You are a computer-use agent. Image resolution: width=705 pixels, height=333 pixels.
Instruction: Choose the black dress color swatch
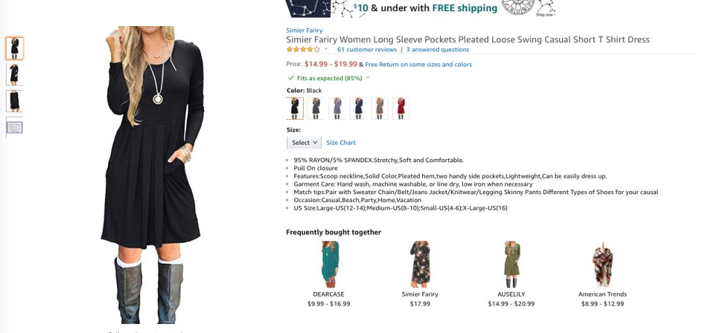[295, 109]
